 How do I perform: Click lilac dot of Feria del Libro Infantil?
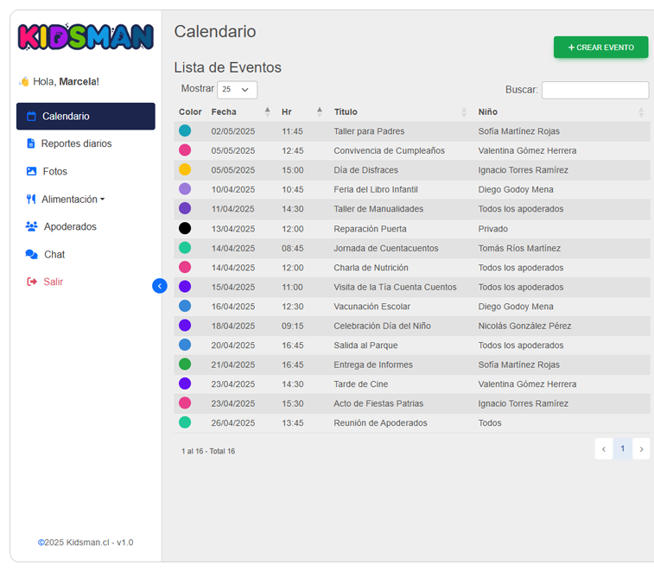(x=185, y=189)
